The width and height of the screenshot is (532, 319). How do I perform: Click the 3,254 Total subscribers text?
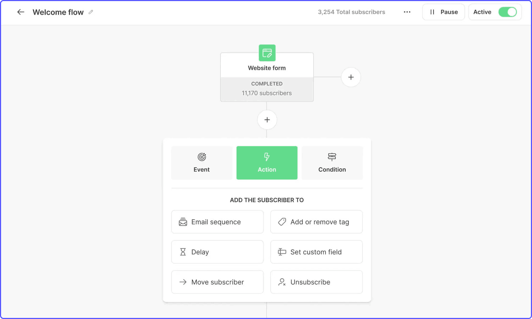(351, 12)
